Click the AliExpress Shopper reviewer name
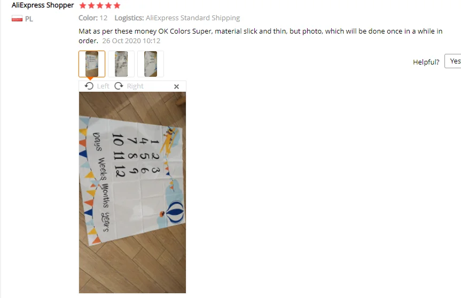Viewport: 461px width, 298px height. tap(43, 5)
